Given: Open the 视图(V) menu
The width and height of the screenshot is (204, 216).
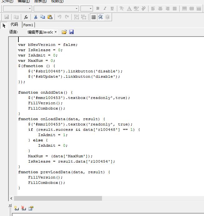Looking at the screenshot, I should pyautogui.click(x=57, y=1).
